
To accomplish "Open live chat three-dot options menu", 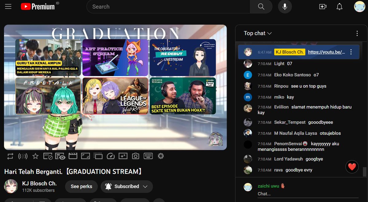I will coord(357,33).
